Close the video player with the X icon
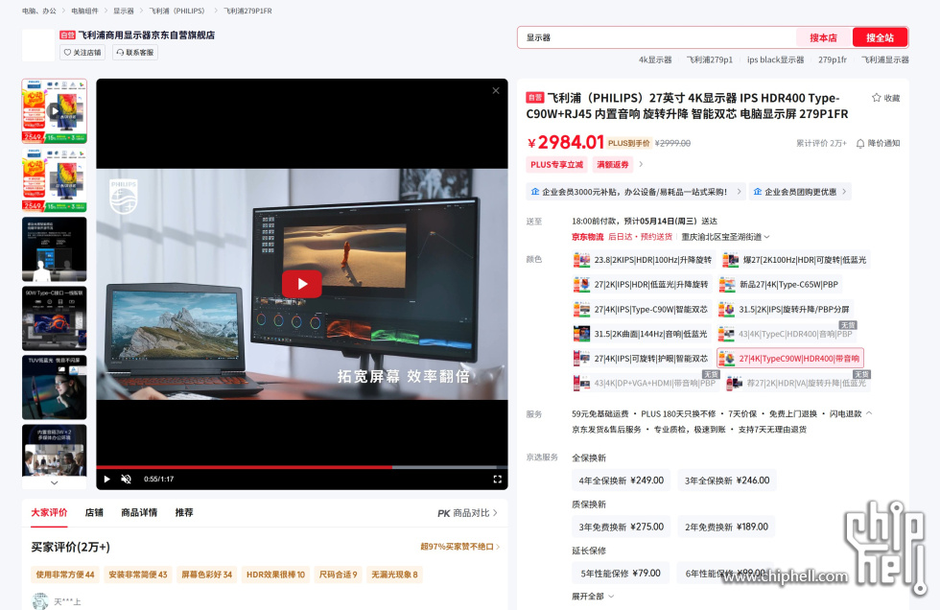940x610 pixels. [496, 90]
